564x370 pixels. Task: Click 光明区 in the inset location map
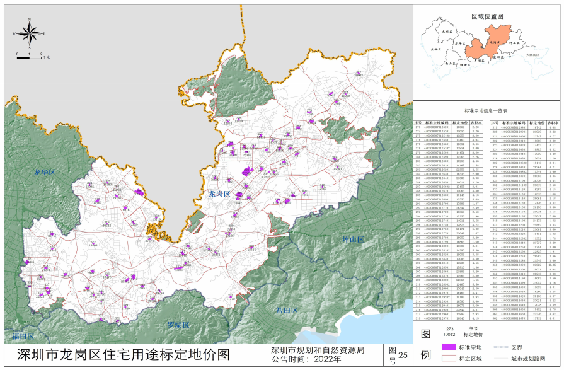(447, 30)
